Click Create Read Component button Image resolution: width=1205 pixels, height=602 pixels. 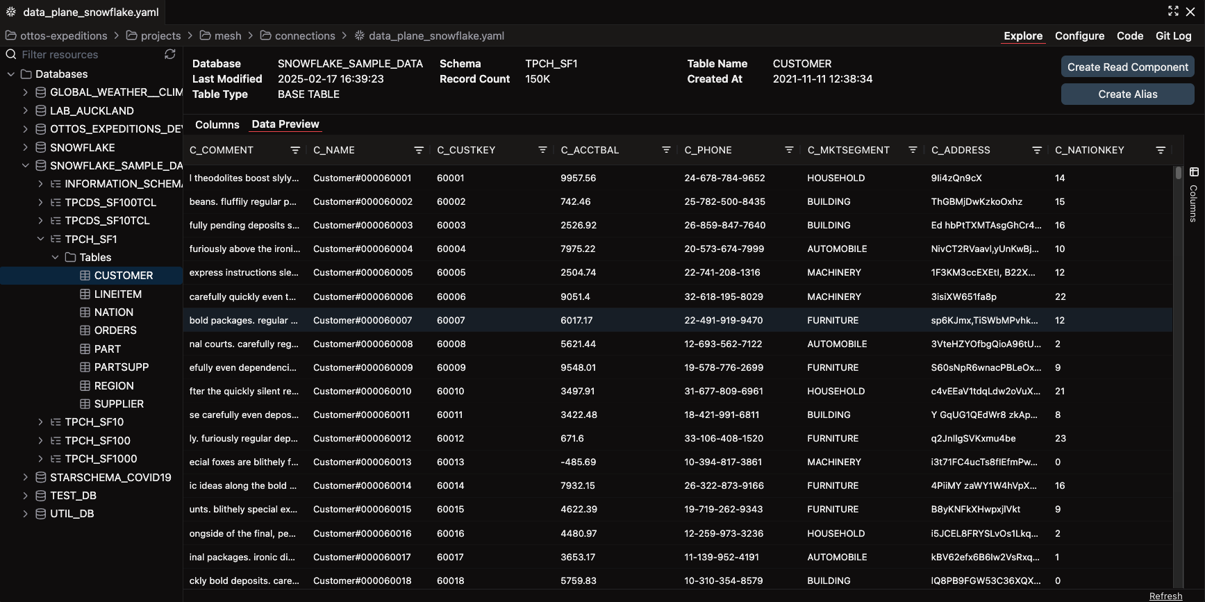(x=1128, y=67)
